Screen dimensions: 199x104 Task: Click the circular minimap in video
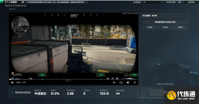[x=20, y=25]
